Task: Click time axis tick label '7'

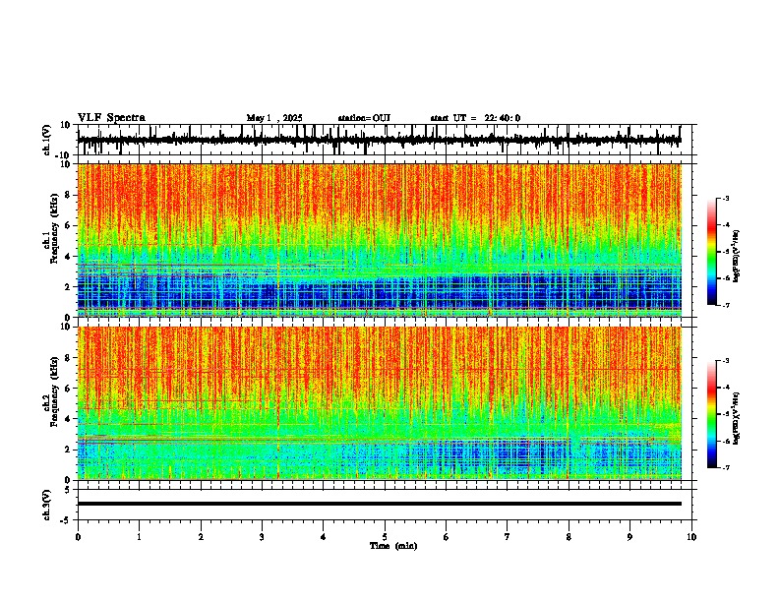Action: pos(508,537)
